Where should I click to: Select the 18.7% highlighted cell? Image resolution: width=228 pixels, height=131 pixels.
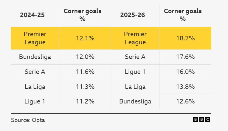coord(185,38)
